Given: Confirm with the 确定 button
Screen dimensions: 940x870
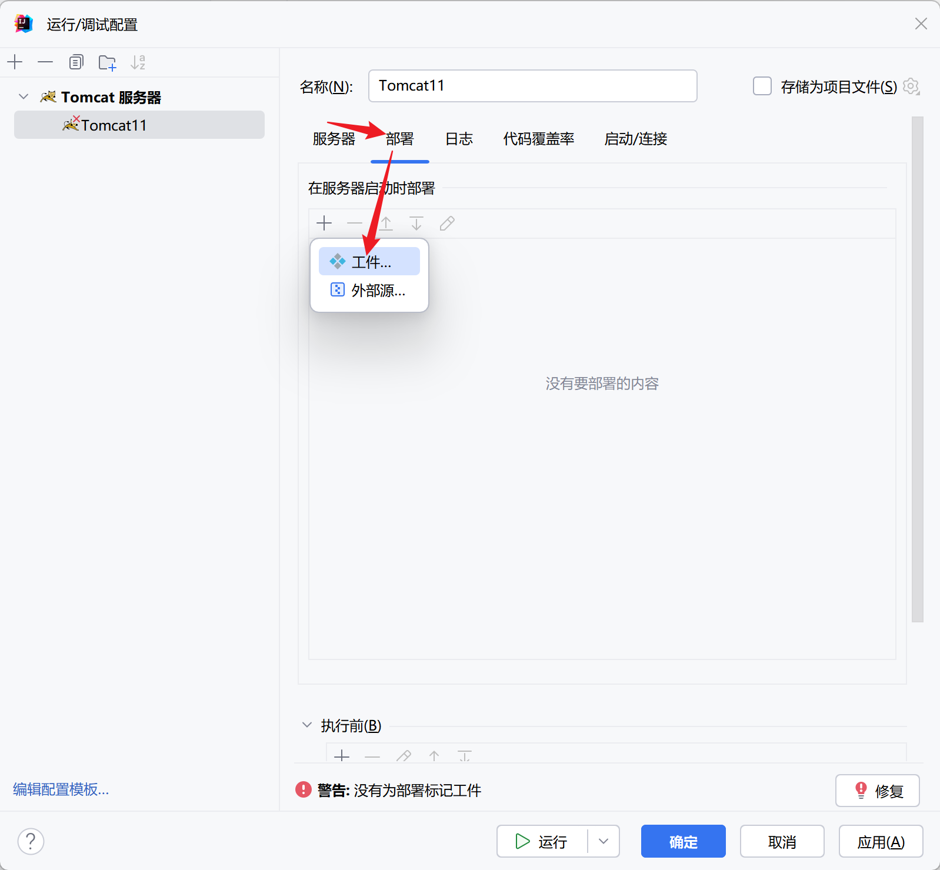Looking at the screenshot, I should pyautogui.click(x=684, y=841).
